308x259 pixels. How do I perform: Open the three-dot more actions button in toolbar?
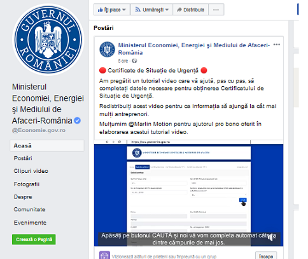click(x=216, y=10)
